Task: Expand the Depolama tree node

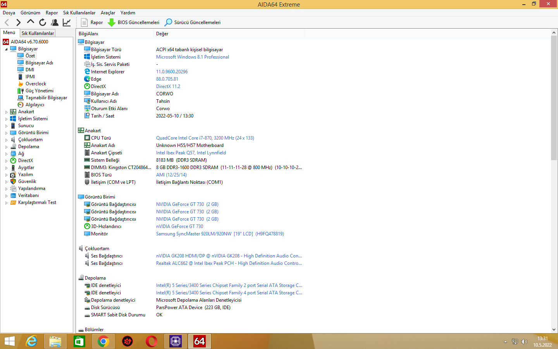Action: coord(6,147)
